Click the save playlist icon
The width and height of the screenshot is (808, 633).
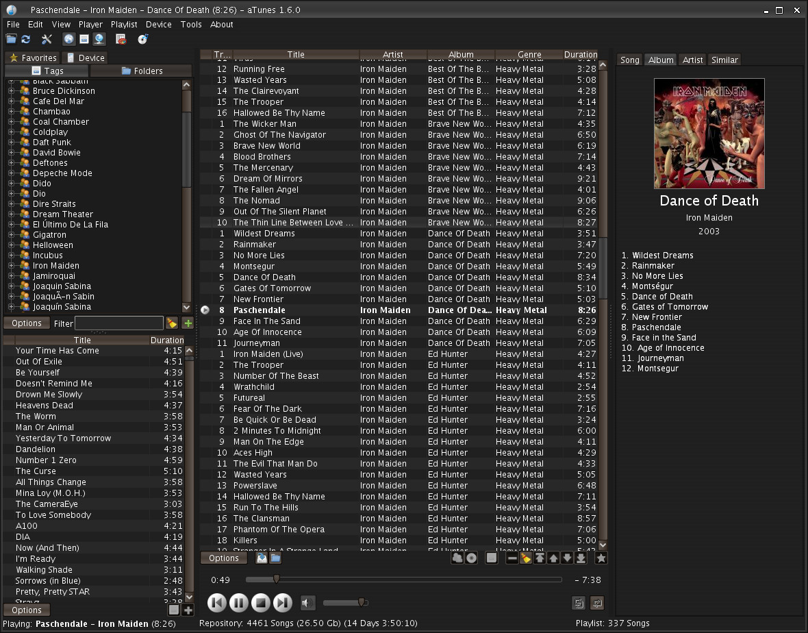pyautogui.click(x=262, y=558)
